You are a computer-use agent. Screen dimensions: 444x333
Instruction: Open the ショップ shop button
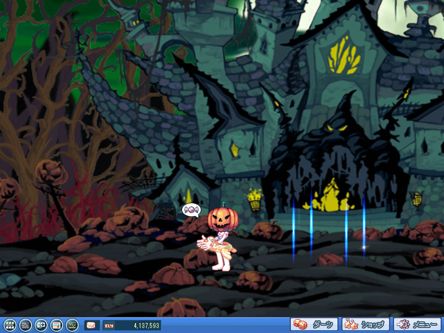366,325
